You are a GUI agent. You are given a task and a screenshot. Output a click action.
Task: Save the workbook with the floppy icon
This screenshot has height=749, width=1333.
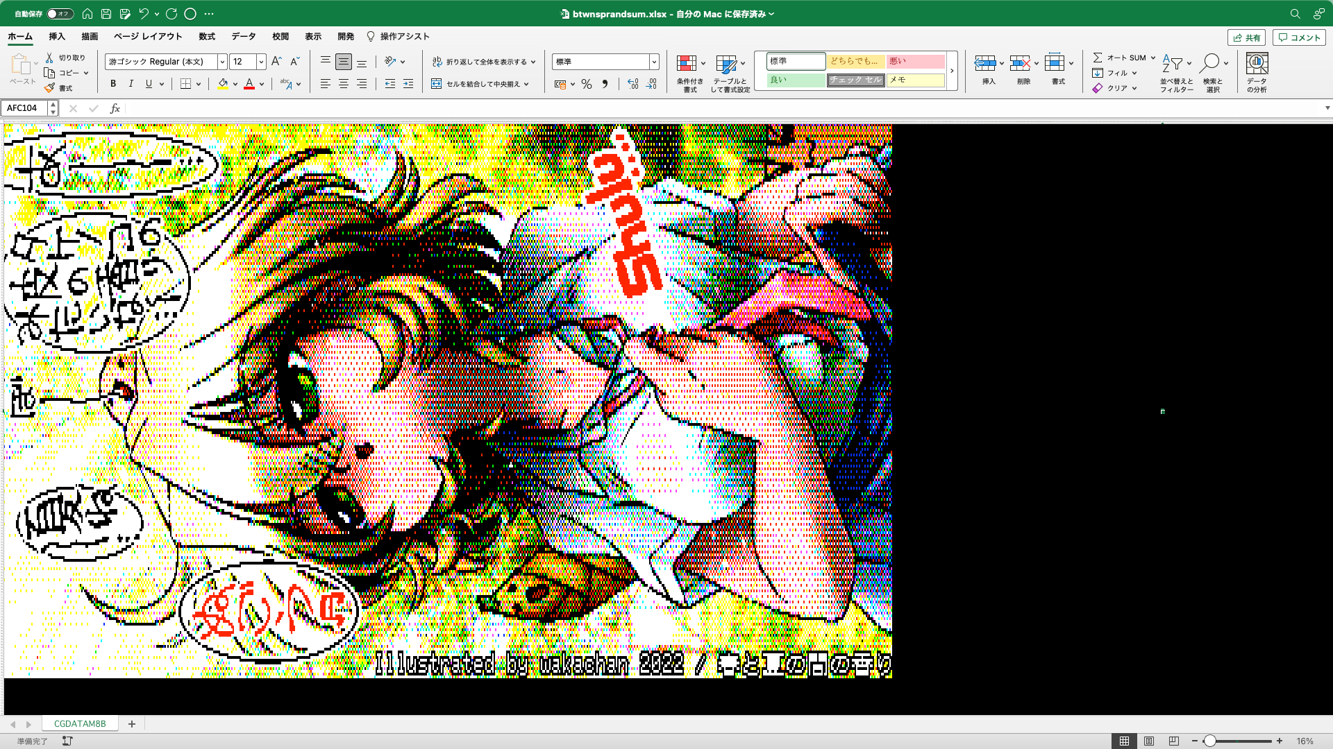click(x=106, y=14)
